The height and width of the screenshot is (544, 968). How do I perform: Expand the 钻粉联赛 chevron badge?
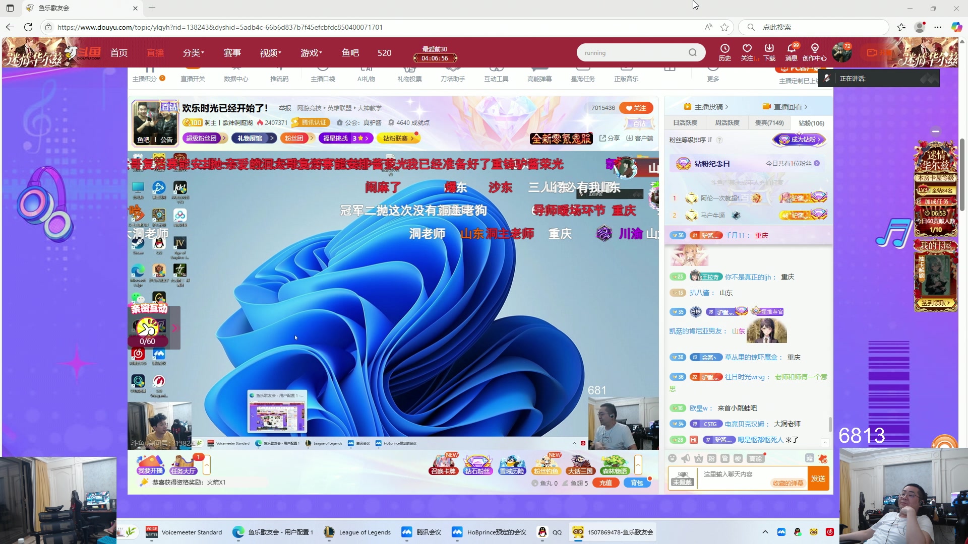pos(398,138)
